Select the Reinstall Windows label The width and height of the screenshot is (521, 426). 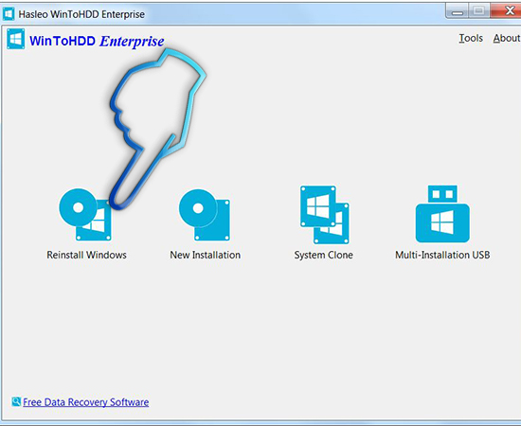[86, 255]
